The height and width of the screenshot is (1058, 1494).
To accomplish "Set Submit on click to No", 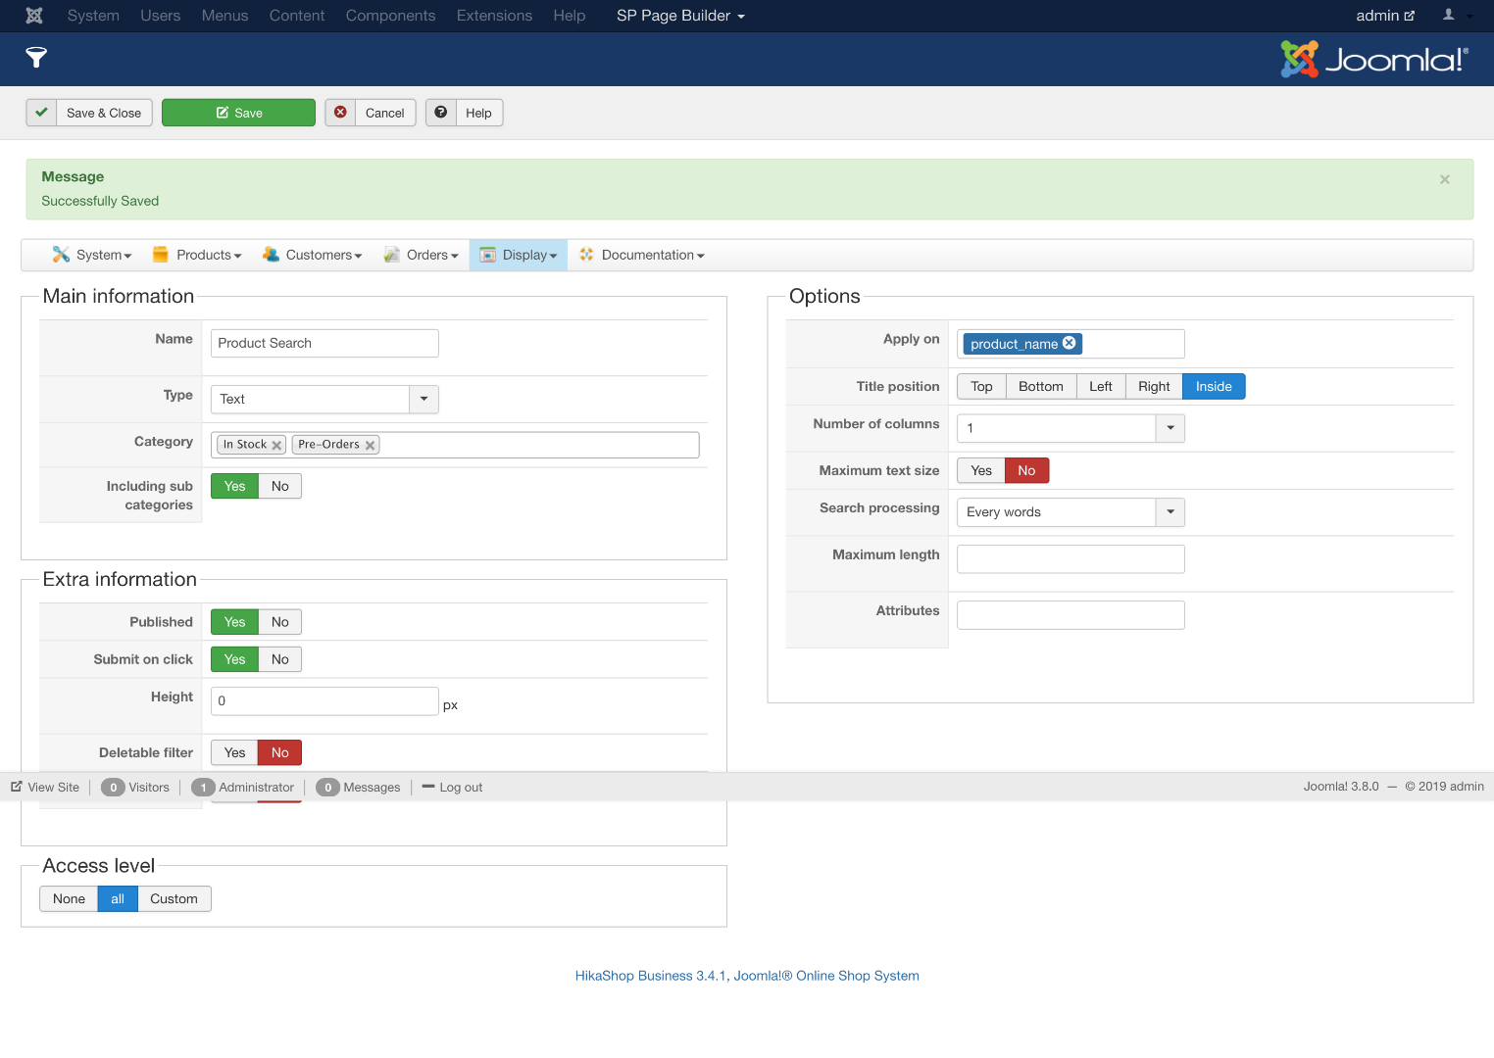I will (x=280, y=659).
